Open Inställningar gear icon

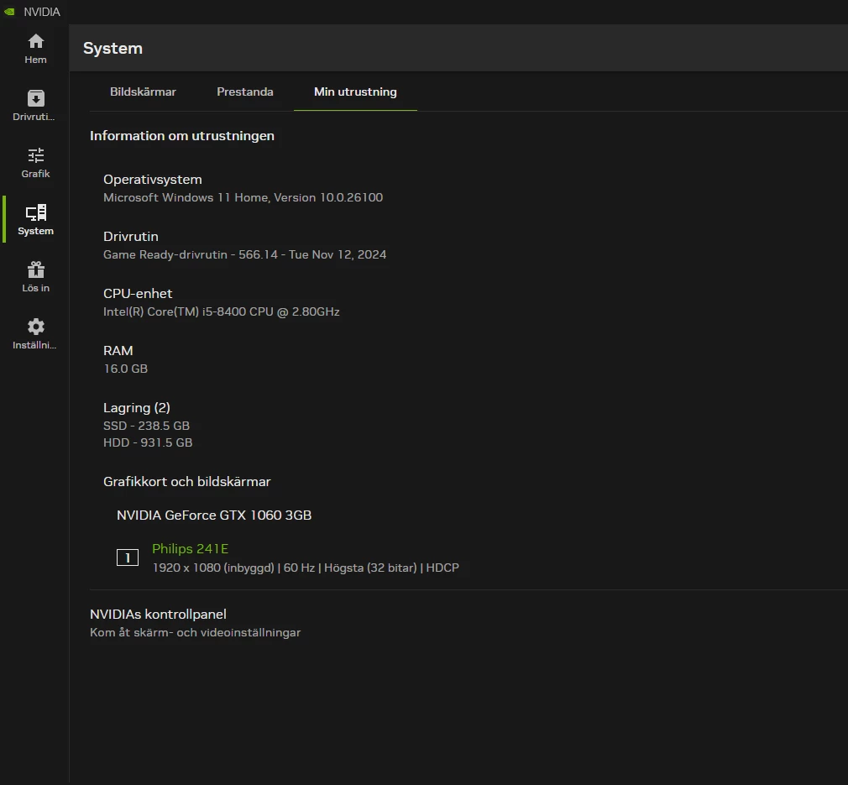click(x=36, y=327)
